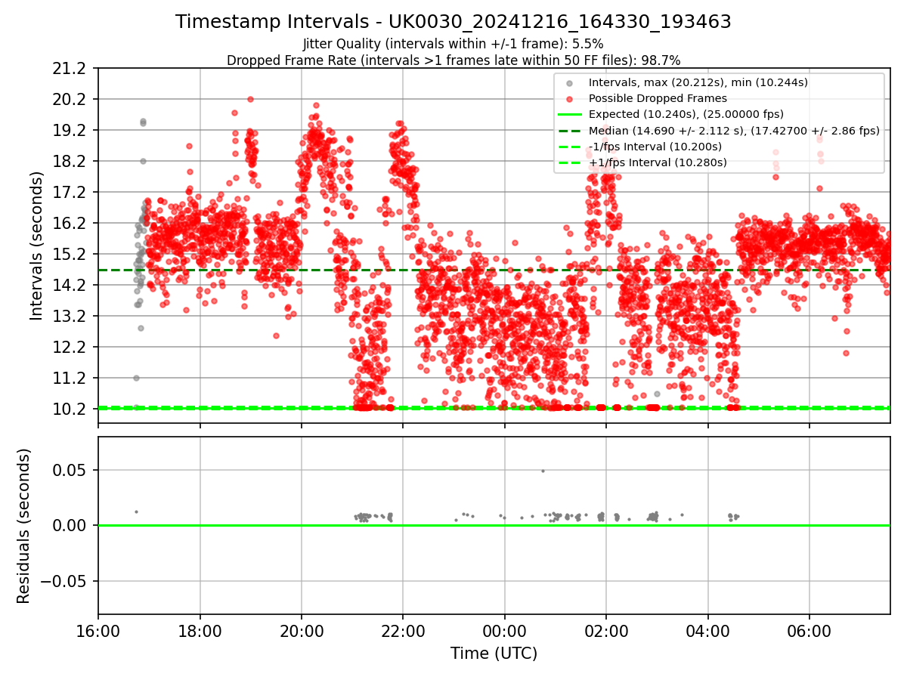Click the '02:00' time tick label
Image resolution: width=907 pixels, height=680 pixels.
pos(606,631)
